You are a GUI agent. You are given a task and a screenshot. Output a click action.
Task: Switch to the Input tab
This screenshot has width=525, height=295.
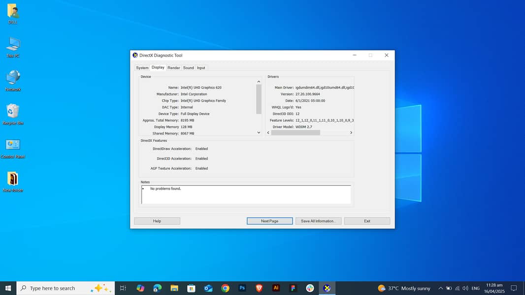pyautogui.click(x=201, y=68)
